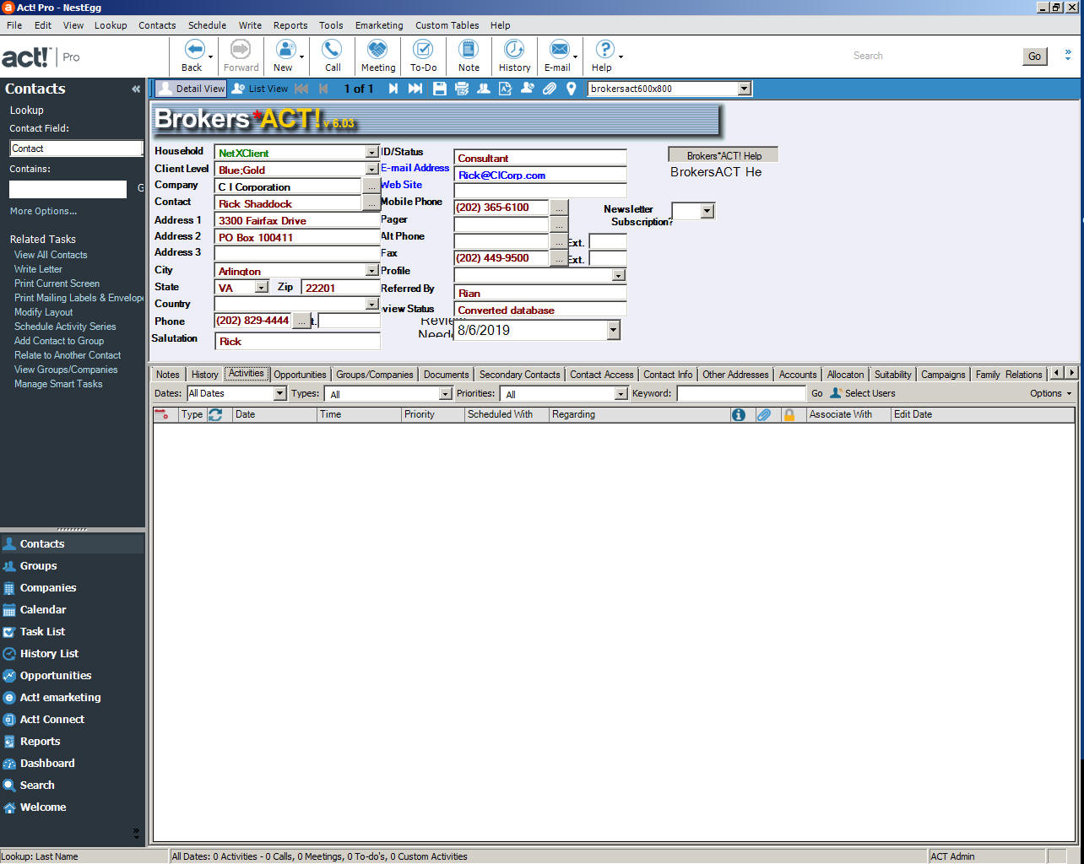
Task: Go to the next contact record
Action: [x=393, y=89]
